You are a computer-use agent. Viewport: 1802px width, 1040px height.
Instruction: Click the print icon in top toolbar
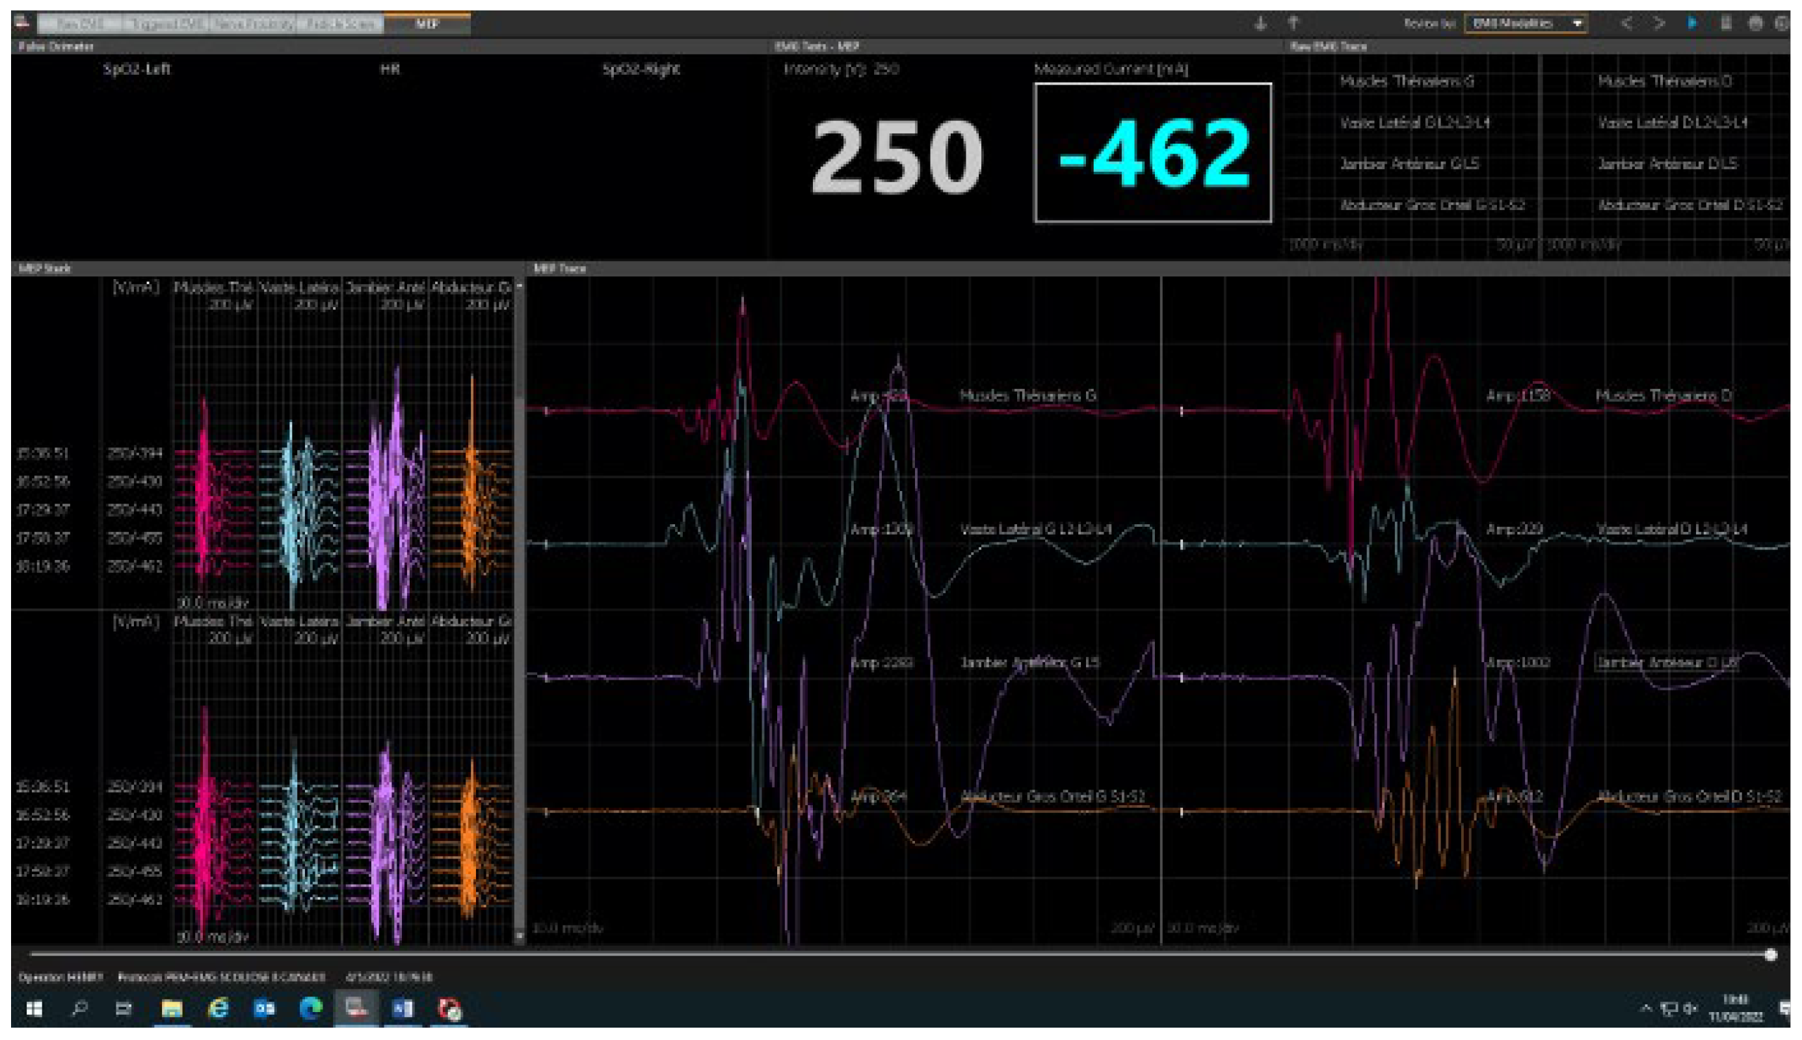pyautogui.click(x=1756, y=23)
